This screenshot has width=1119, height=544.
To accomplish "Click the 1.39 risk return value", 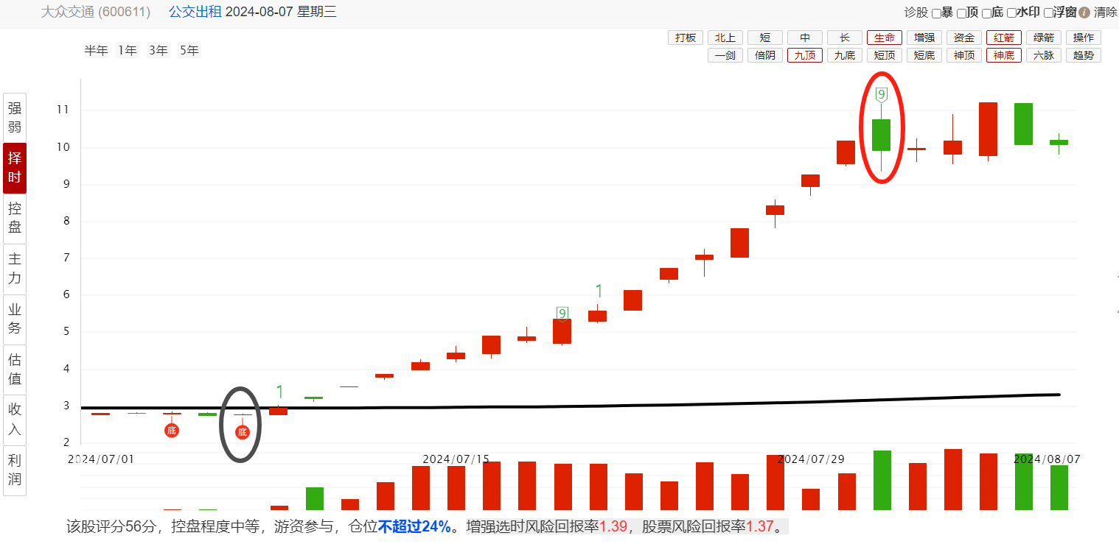I will click(613, 527).
